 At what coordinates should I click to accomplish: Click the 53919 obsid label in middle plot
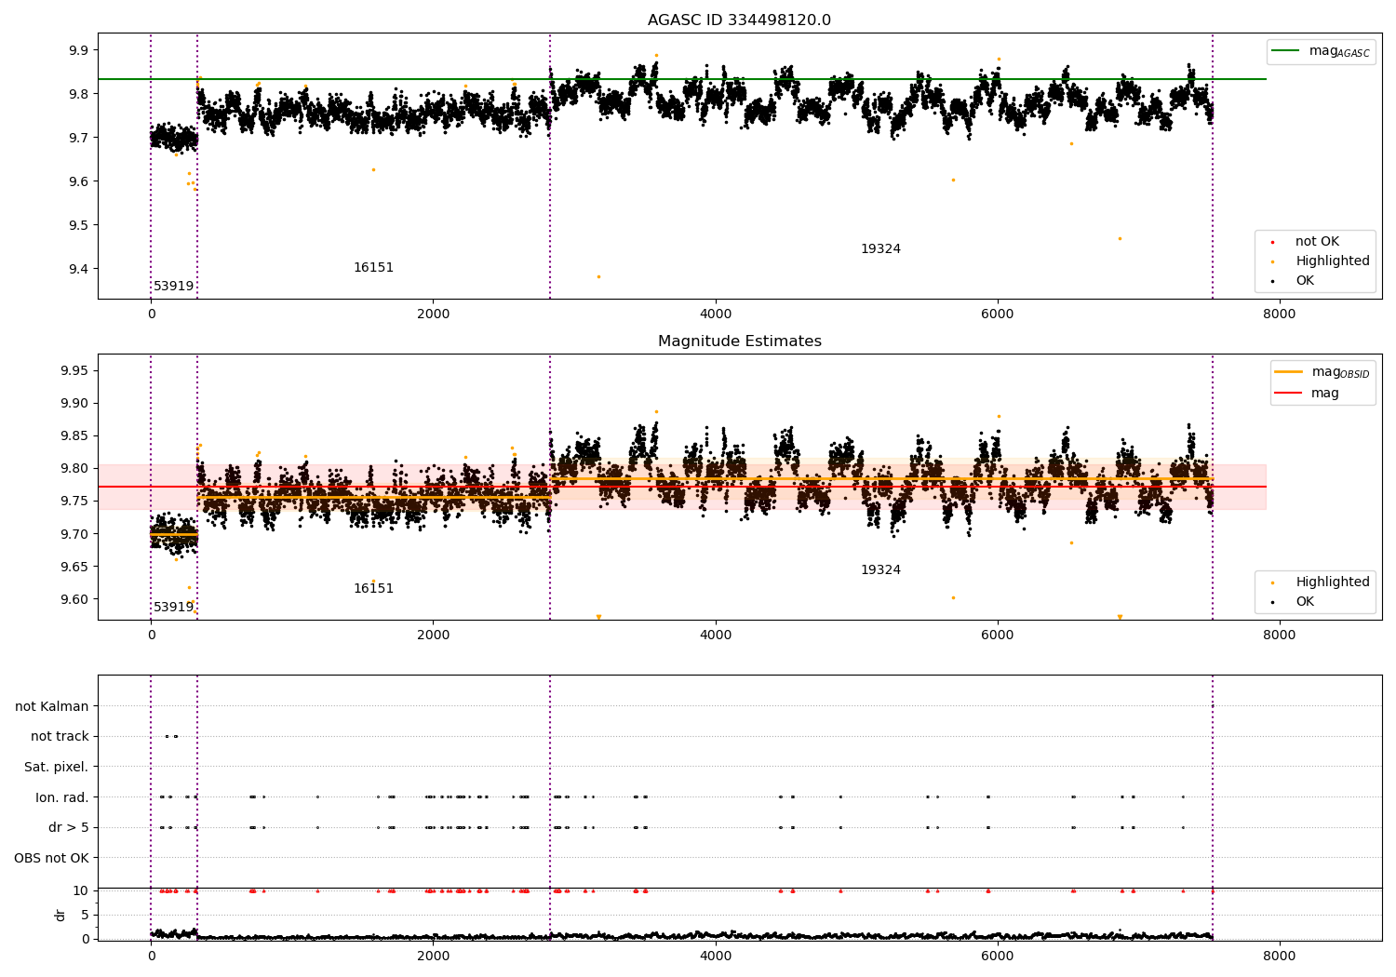[x=174, y=608]
